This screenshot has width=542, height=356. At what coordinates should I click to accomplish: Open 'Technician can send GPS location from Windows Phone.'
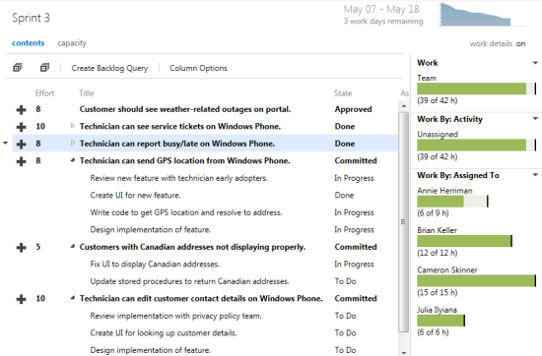point(184,161)
